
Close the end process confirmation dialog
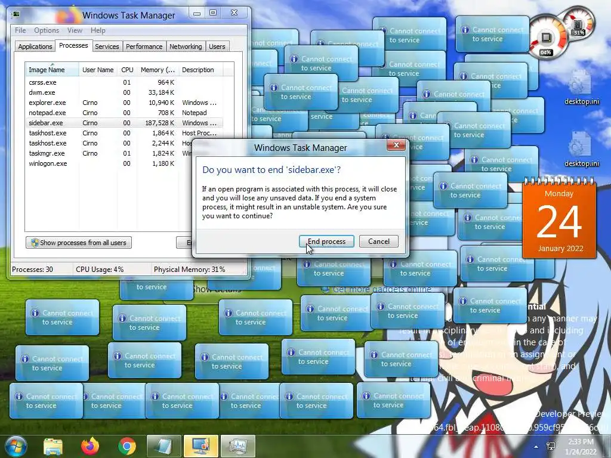[x=396, y=145]
